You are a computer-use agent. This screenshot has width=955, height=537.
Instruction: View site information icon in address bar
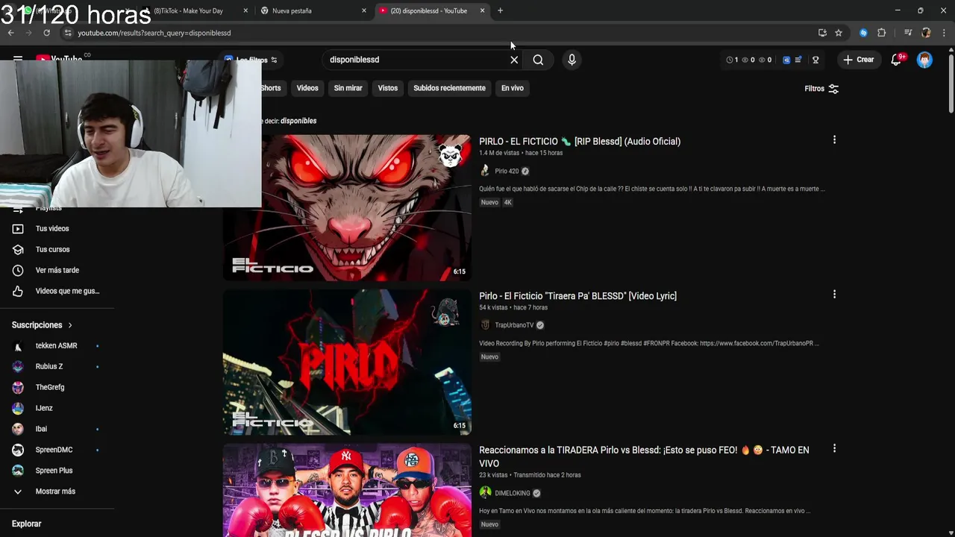tap(68, 33)
